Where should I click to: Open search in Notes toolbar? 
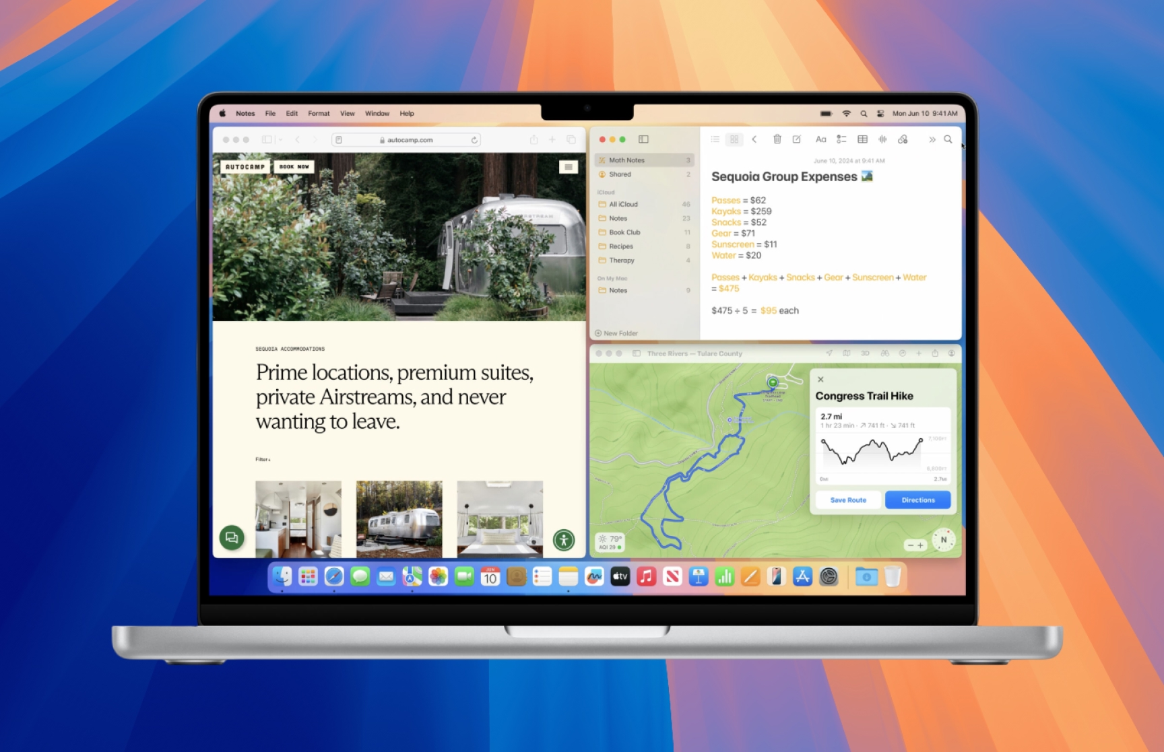click(x=948, y=139)
